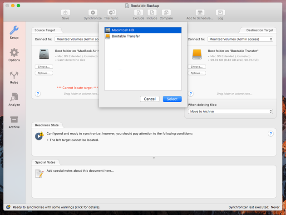Click Choose under Destination Target

(x=197, y=67)
